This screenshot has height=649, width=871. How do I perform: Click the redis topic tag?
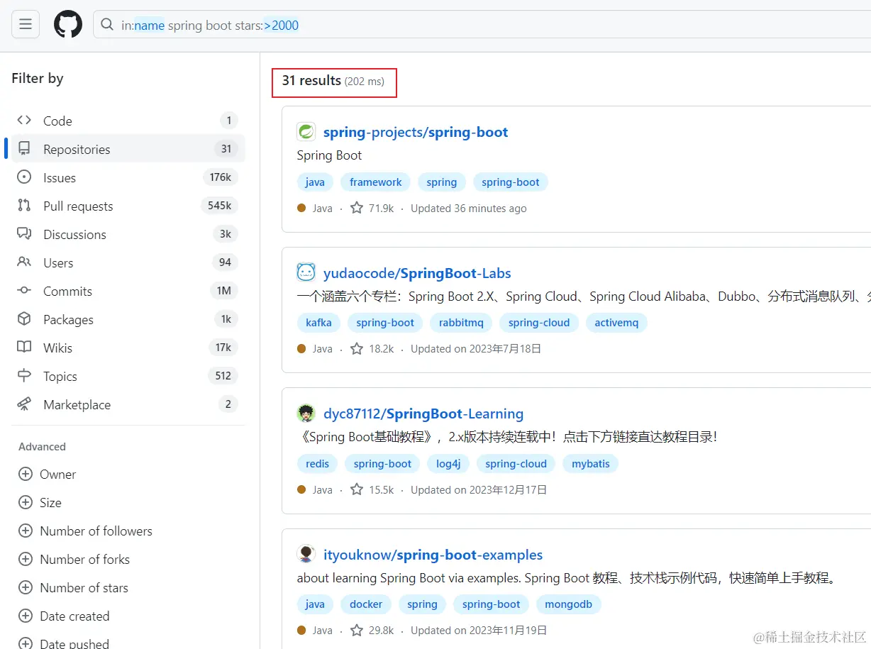(317, 464)
